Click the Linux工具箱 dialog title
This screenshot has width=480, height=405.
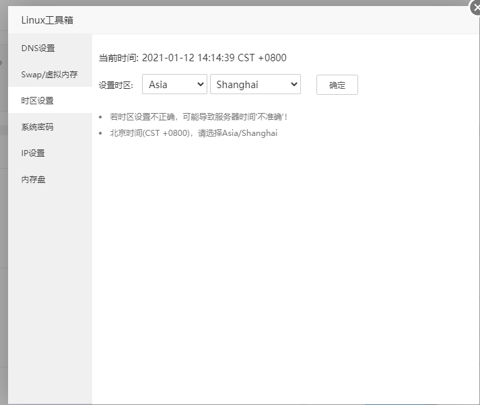click(47, 20)
